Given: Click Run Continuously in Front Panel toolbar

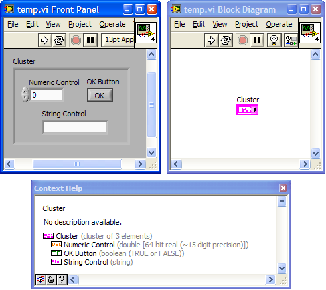Looking at the screenshot, I should point(59,40).
